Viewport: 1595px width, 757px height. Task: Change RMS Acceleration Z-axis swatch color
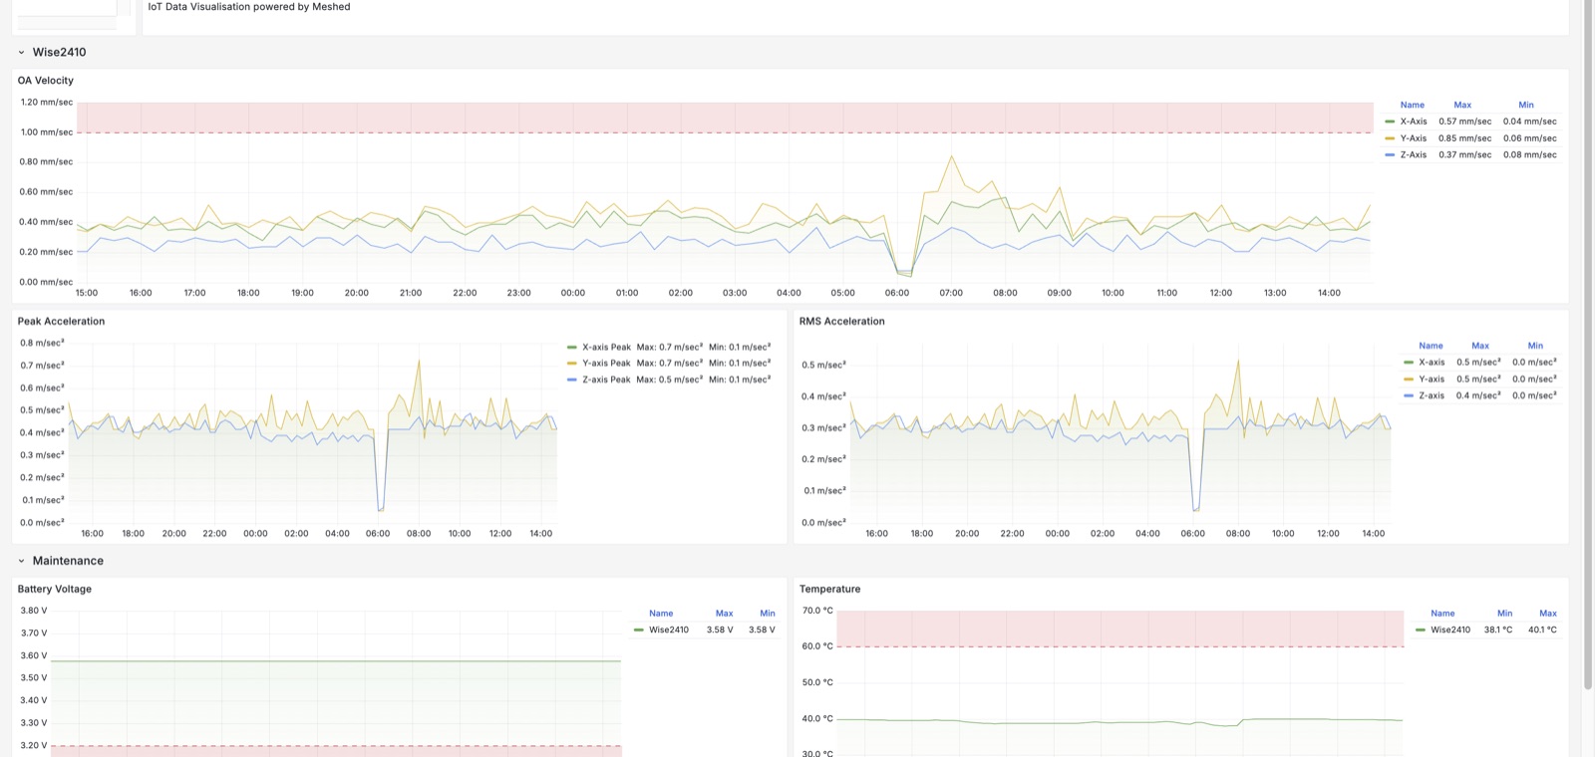tap(1409, 396)
